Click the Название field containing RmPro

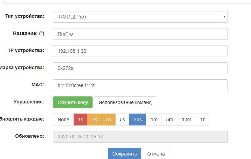coord(140,34)
